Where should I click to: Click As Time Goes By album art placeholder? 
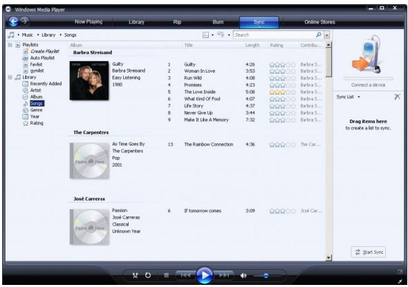point(89,160)
